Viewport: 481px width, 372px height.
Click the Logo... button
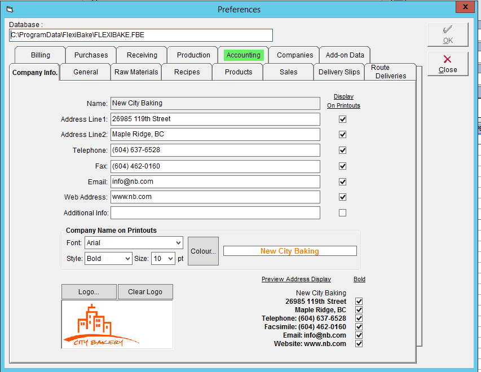pos(89,291)
